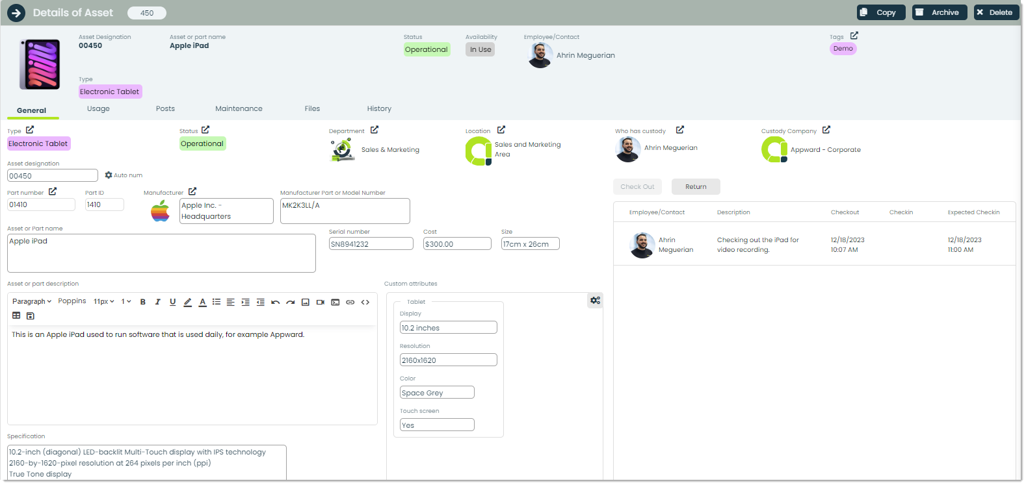This screenshot has width=1026, height=485.
Task: Insert a hyperlink into description
Action: point(350,302)
